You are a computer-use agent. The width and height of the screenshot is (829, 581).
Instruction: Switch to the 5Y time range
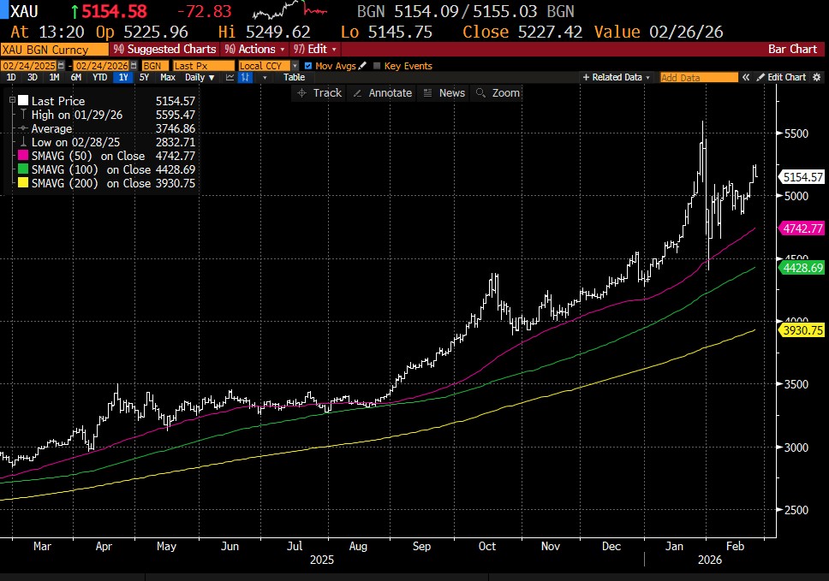pos(143,78)
